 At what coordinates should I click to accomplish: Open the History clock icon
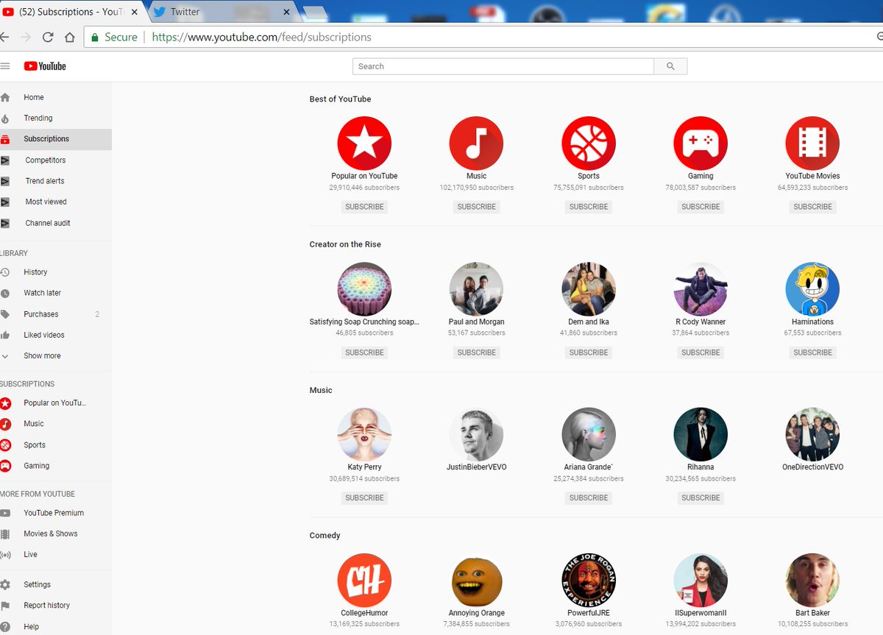(5, 272)
